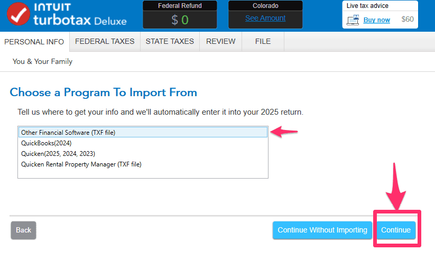The width and height of the screenshot is (435, 260).
Task: Click the Buy now link
Action: [377, 20]
